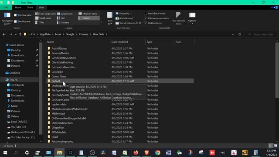Click Google in the address breadcrumb
Image resolution: width=279 pixels, height=157 pixels.
tap(70, 34)
